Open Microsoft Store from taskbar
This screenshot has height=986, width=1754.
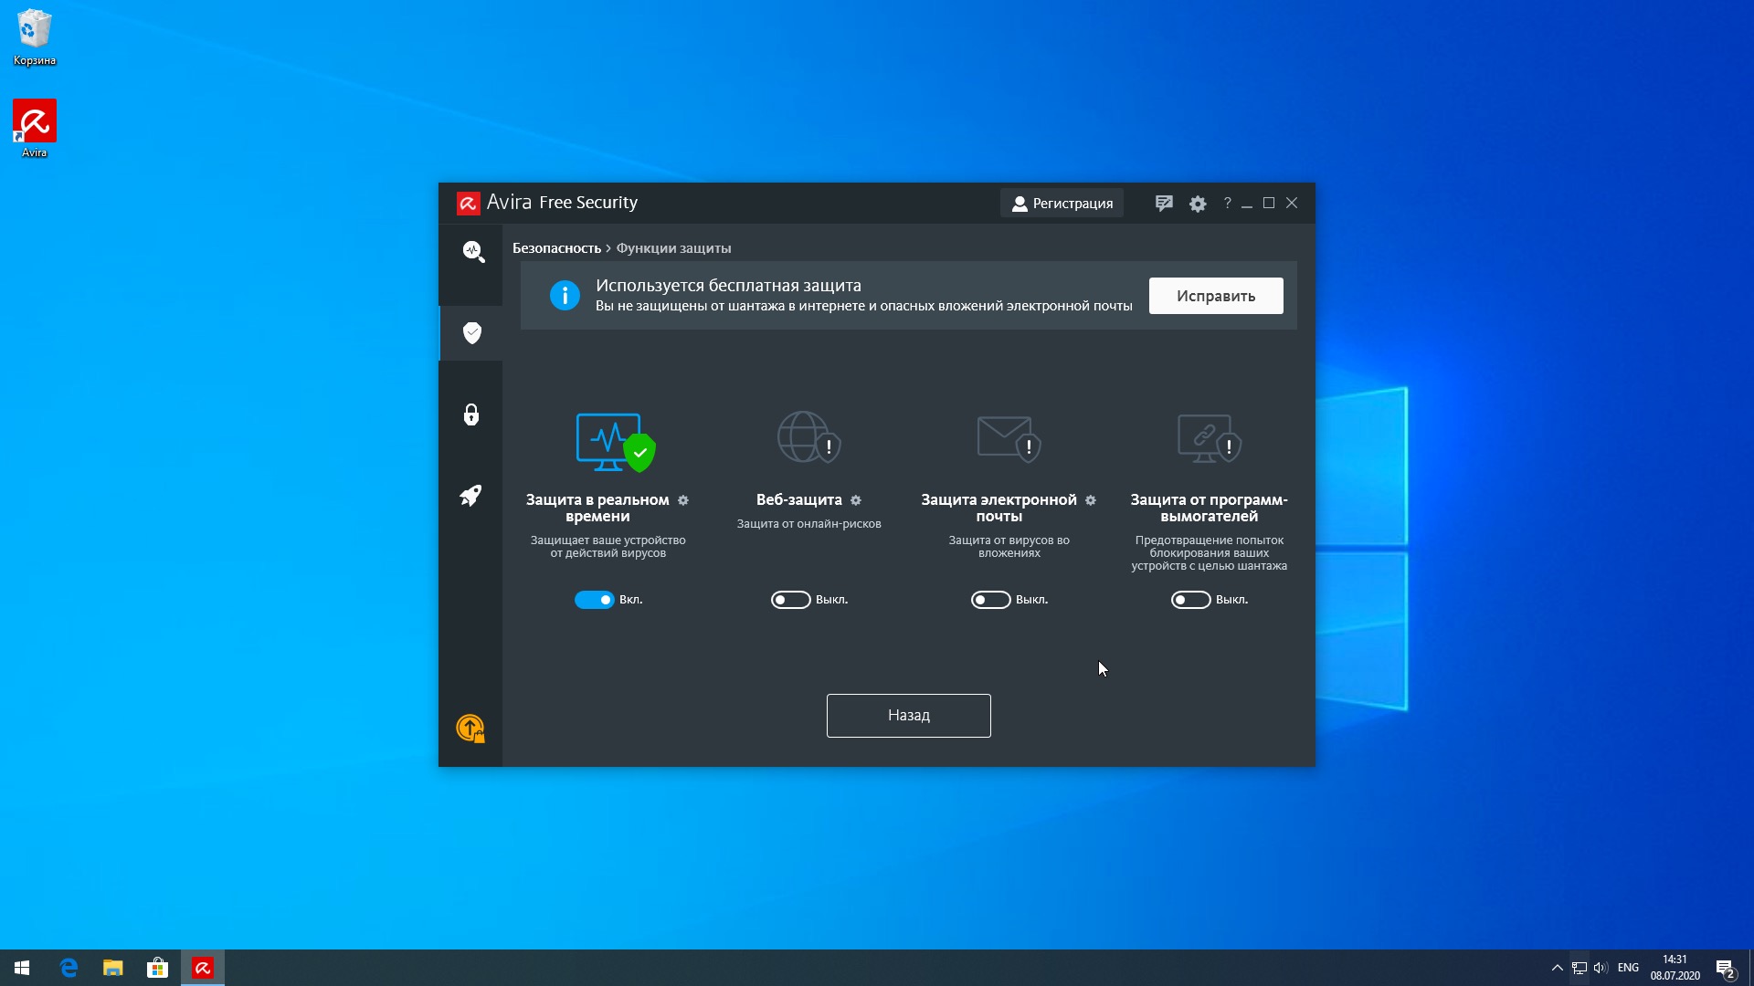(158, 968)
